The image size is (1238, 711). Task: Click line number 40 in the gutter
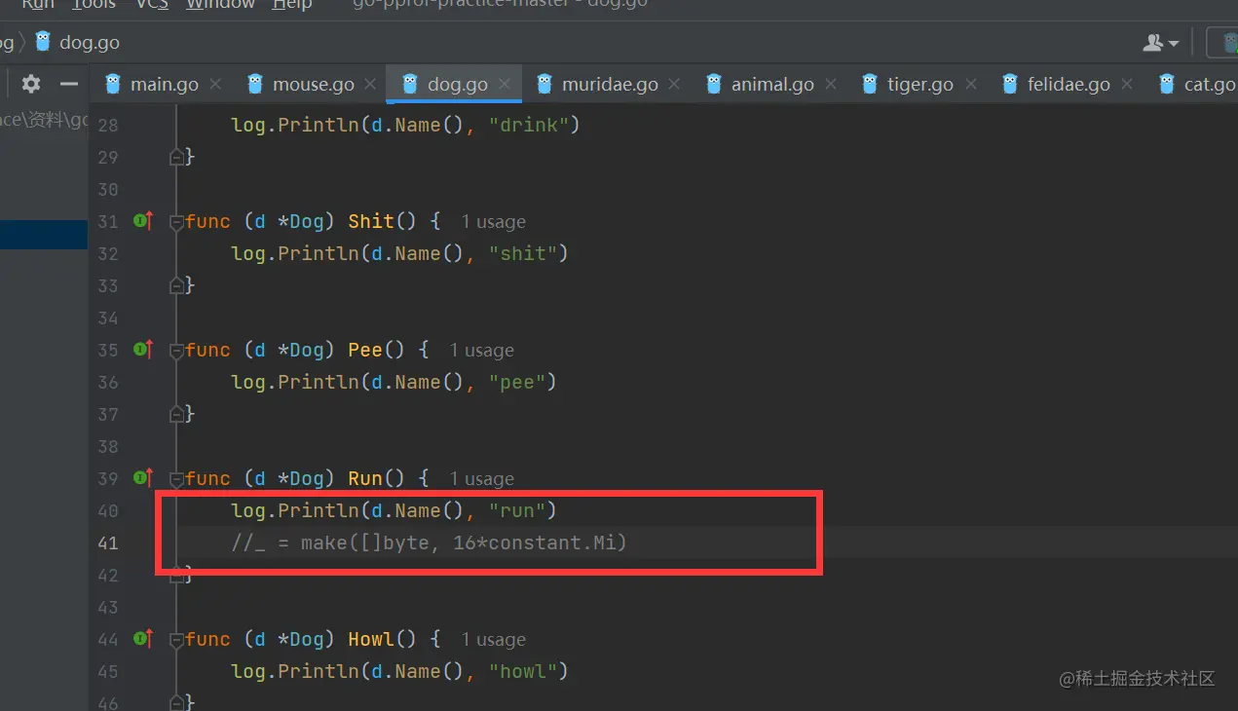click(x=108, y=510)
